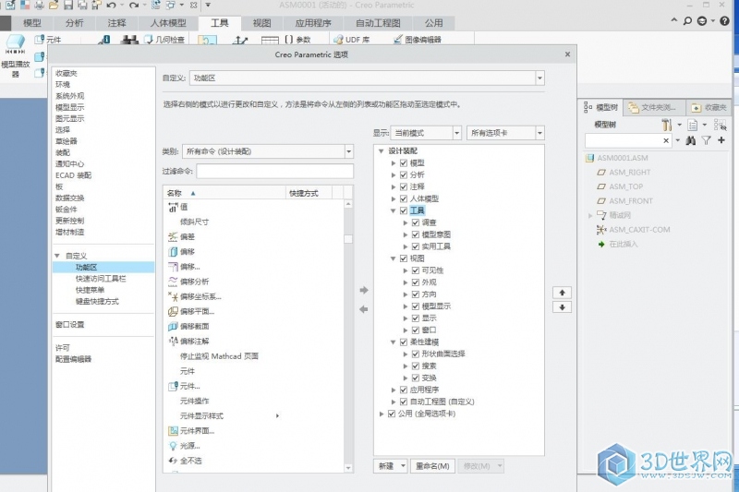Screen dimensions: 739x492
Task: Click the save floppy disk icon in quick access toolbar
Action: point(68,6)
